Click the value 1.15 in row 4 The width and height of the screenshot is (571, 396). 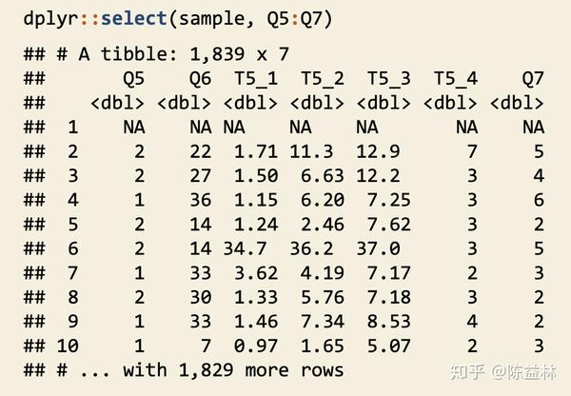[255, 200]
